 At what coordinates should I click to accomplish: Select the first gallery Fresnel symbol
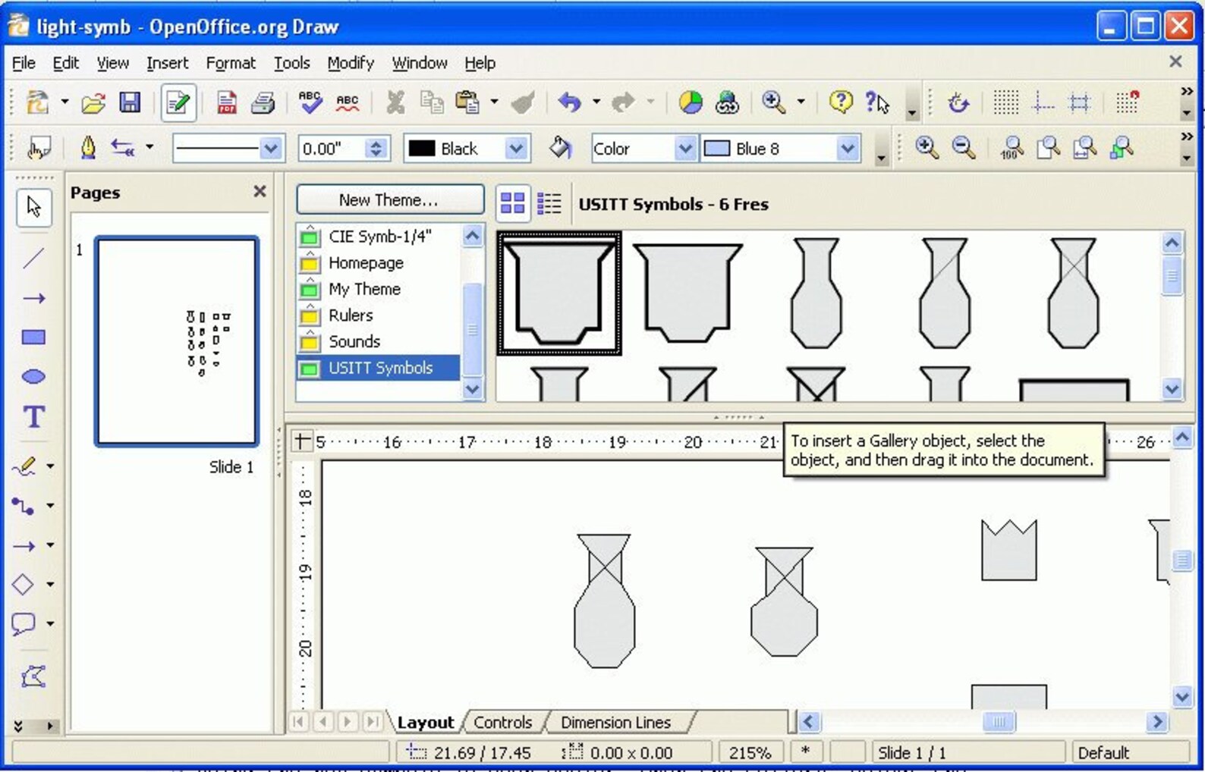click(x=559, y=293)
